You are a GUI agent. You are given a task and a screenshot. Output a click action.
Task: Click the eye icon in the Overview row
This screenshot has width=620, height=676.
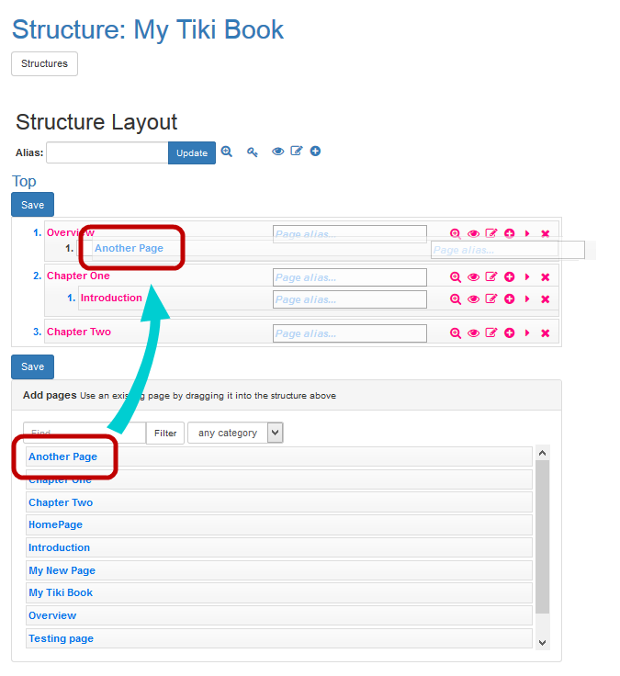[x=473, y=234]
